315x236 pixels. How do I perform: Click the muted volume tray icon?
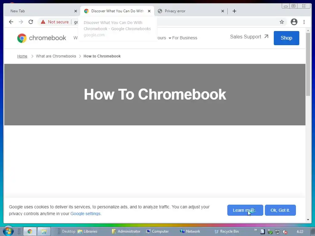(285, 232)
